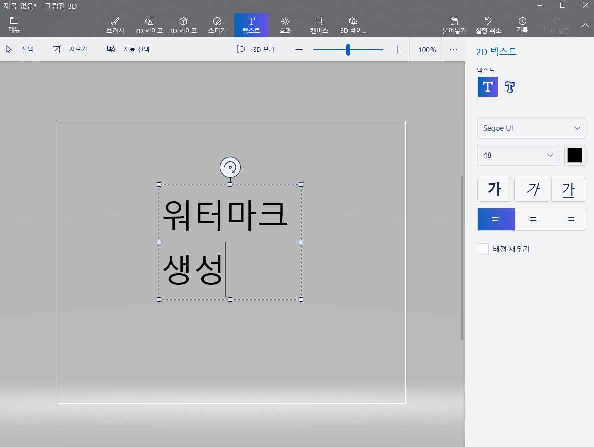The height and width of the screenshot is (447, 594).
Task: Click the zoom slider handle
Action: point(348,50)
